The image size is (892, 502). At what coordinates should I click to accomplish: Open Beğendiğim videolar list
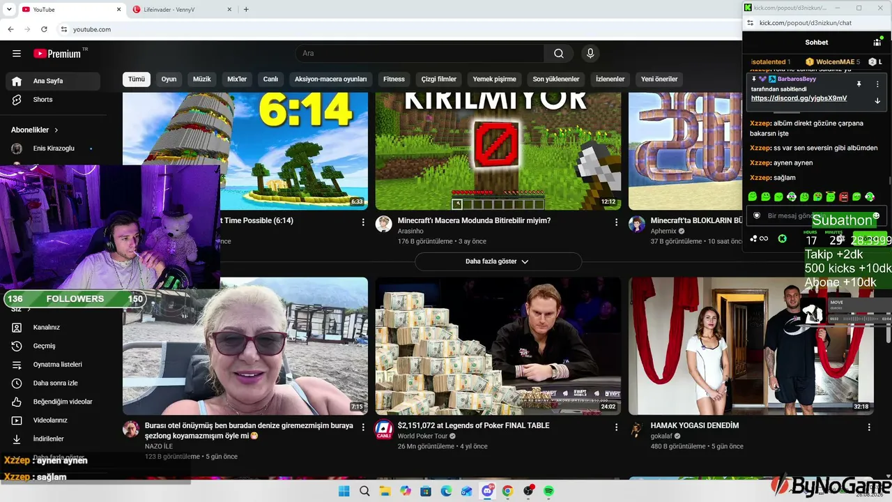(x=53, y=402)
